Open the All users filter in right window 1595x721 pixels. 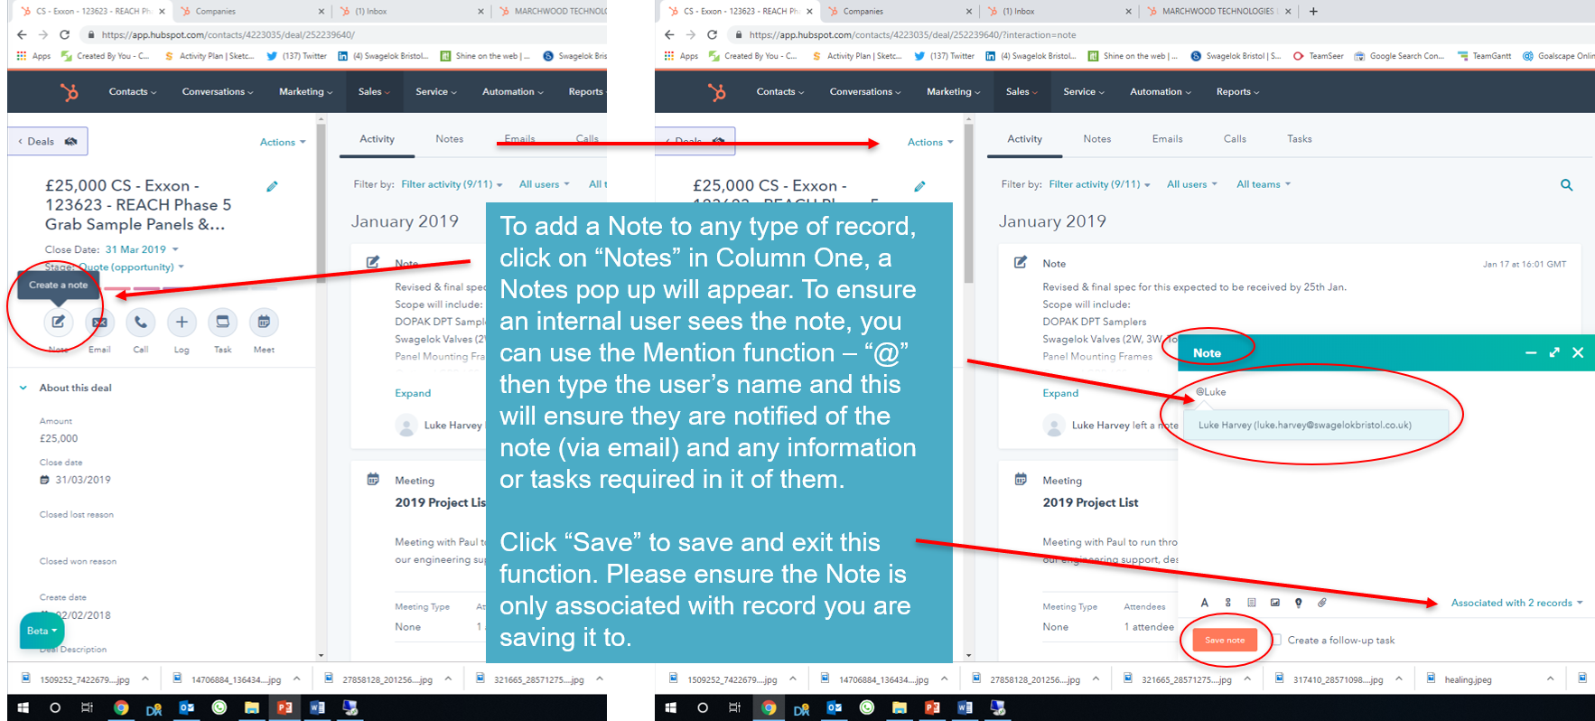[x=1192, y=184]
